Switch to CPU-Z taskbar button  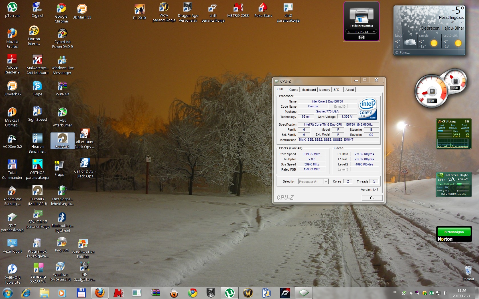[304, 293]
